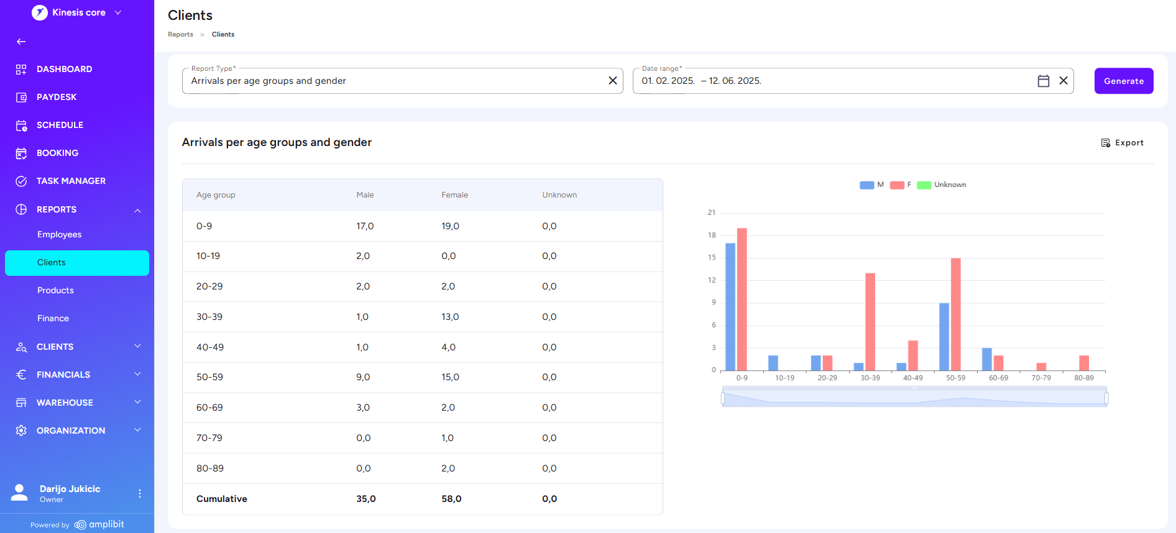Export the arrivals report
Image resolution: width=1176 pixels, height=533 pixels.
tap(1122, 143)
